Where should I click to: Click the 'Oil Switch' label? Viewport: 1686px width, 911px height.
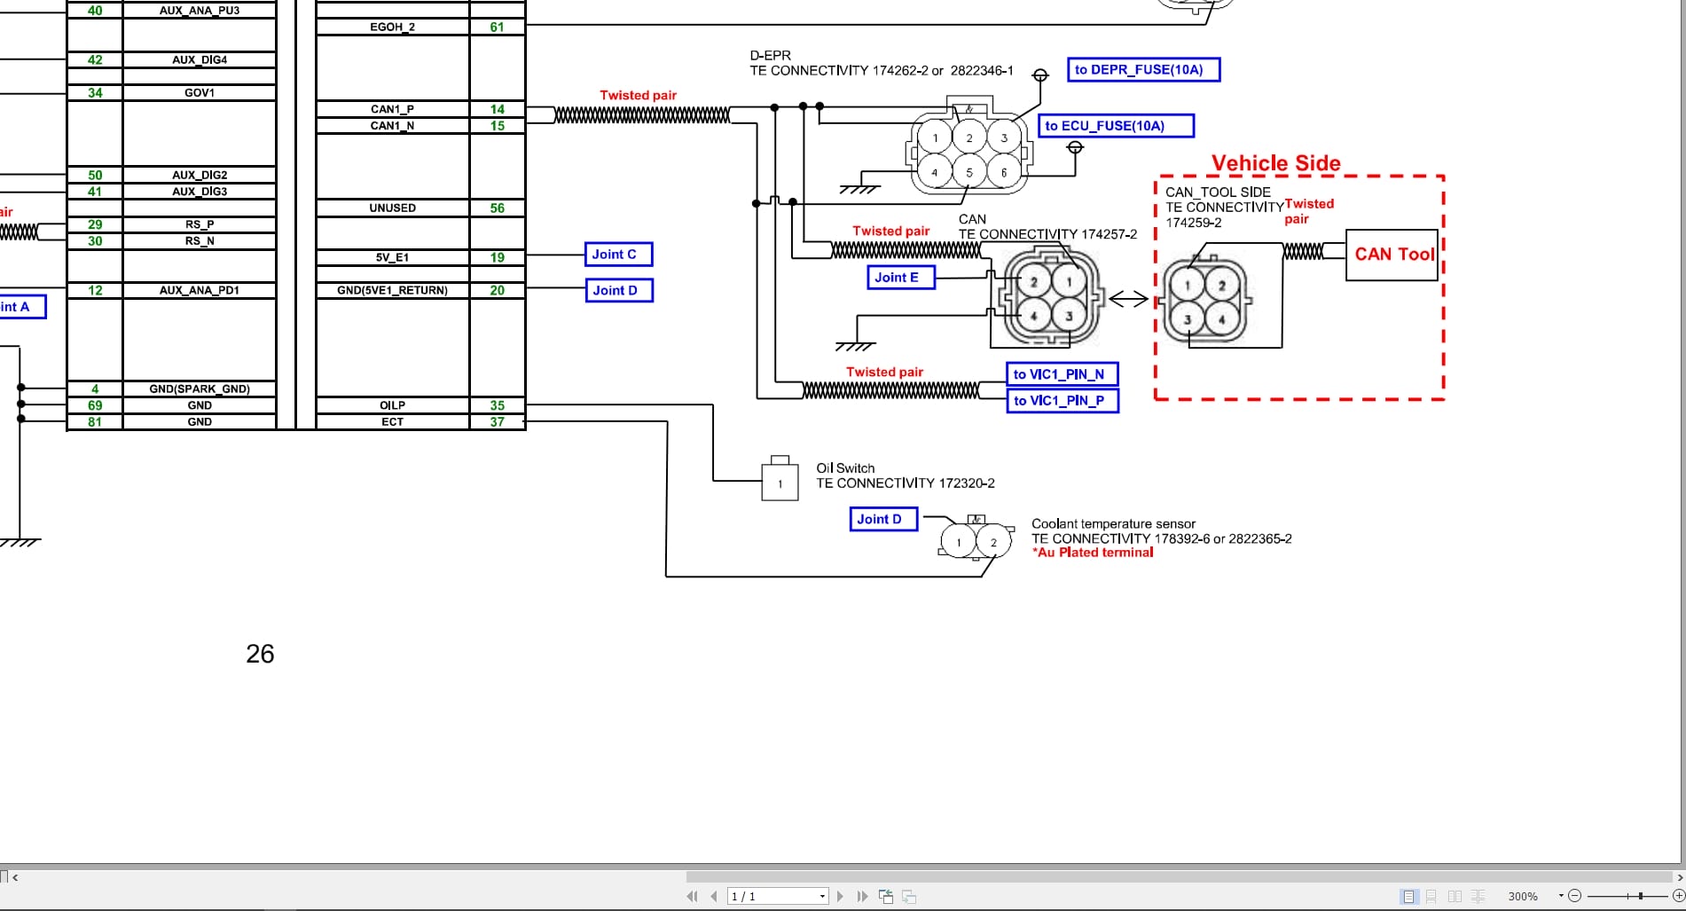tap(845, 468)
